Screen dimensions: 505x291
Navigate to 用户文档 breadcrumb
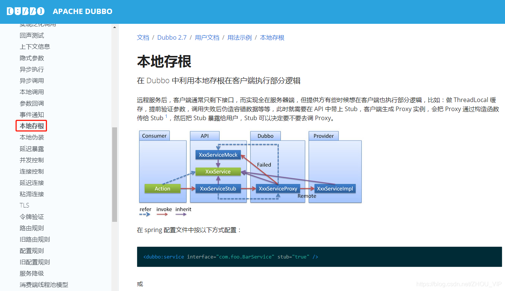coord(207,37)
